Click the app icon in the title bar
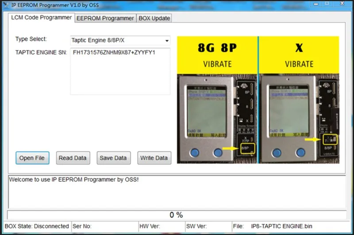This screenshot has width=354, height=235. click(6, 5)
